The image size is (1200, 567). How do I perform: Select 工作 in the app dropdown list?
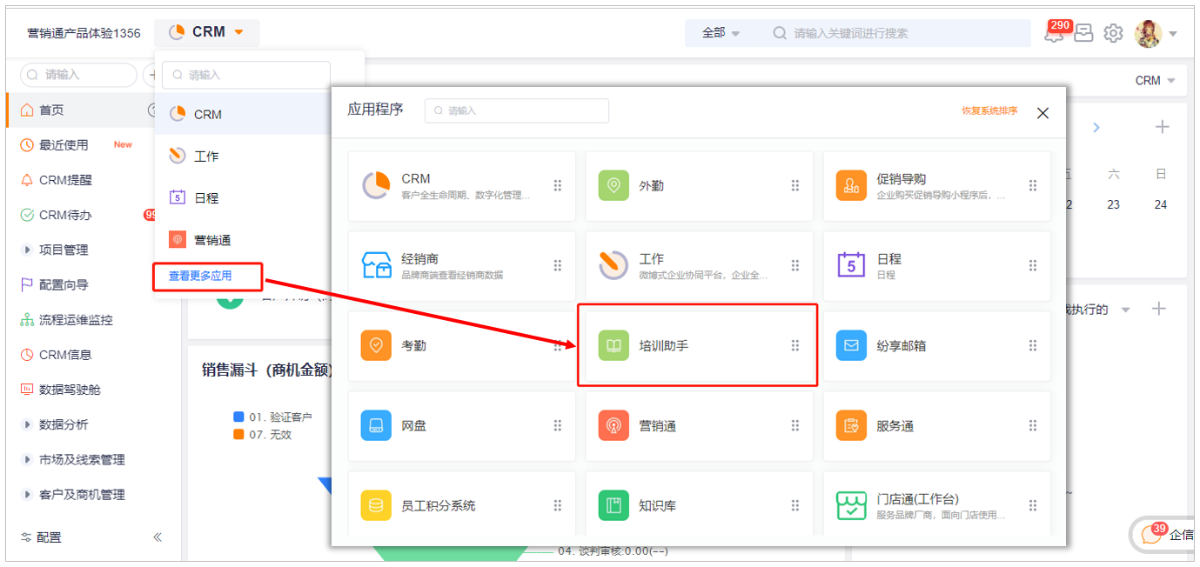(x=243, y=156)
